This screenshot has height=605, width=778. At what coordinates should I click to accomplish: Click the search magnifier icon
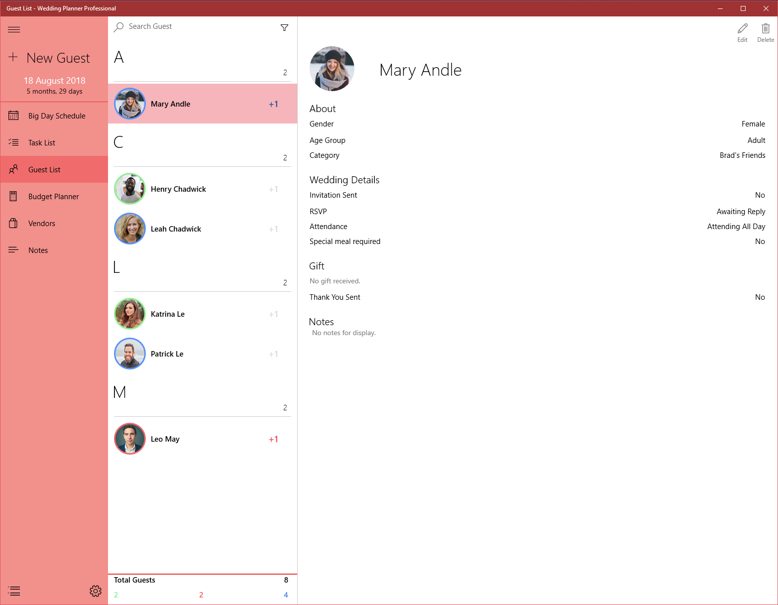click(x=118, y=27)
